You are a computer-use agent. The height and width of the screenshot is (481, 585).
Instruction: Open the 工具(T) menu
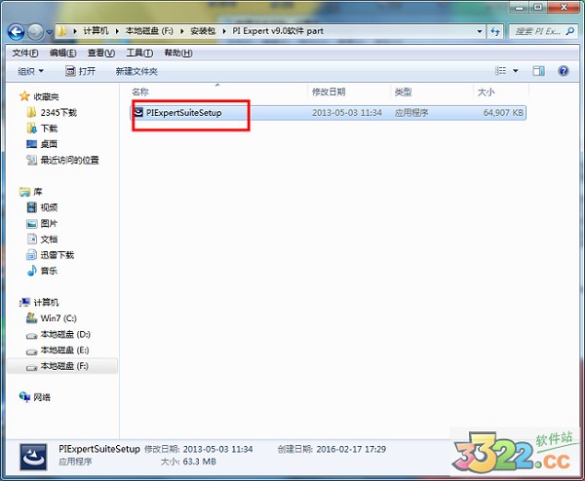(x=139, y=53)
